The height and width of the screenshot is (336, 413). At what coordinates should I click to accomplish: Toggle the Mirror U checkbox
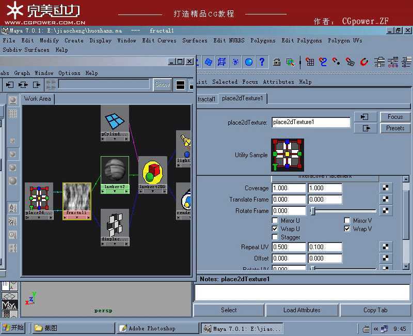pyautogui.click(x=275, y=220)
